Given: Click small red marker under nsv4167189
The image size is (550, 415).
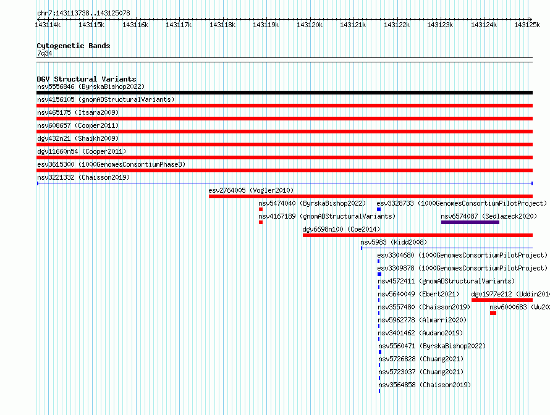Looking at the screenshot, I should point(261,222).
